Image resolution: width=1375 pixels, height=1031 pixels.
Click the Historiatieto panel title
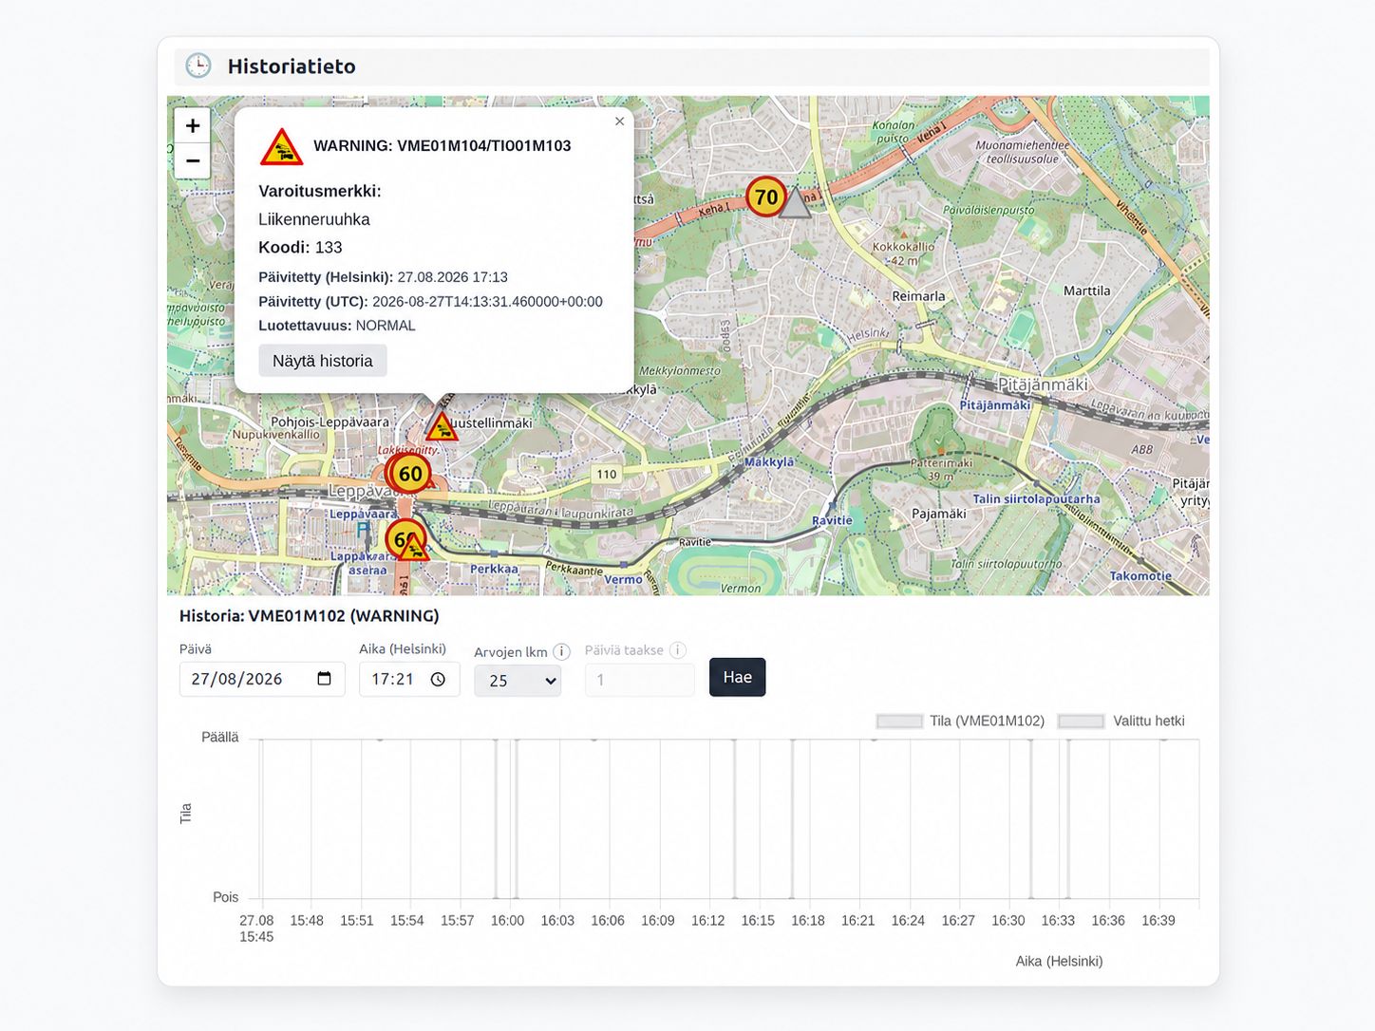pyautogui.click(x=292, y=66)
